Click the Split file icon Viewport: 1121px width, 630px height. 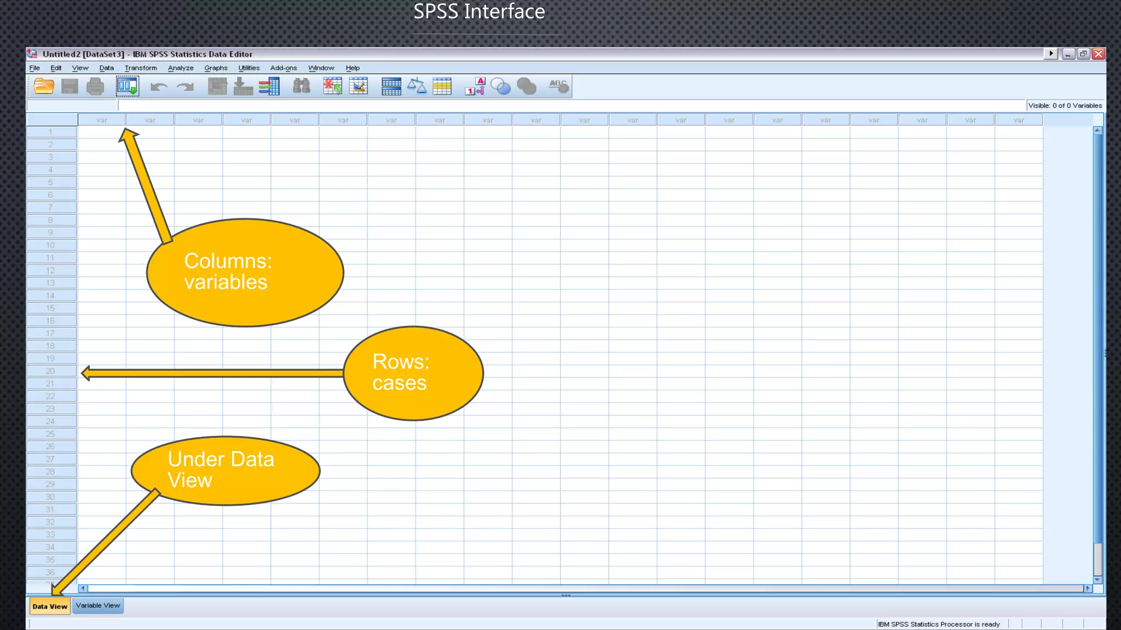pyautogui.click(x=391, y=86)
